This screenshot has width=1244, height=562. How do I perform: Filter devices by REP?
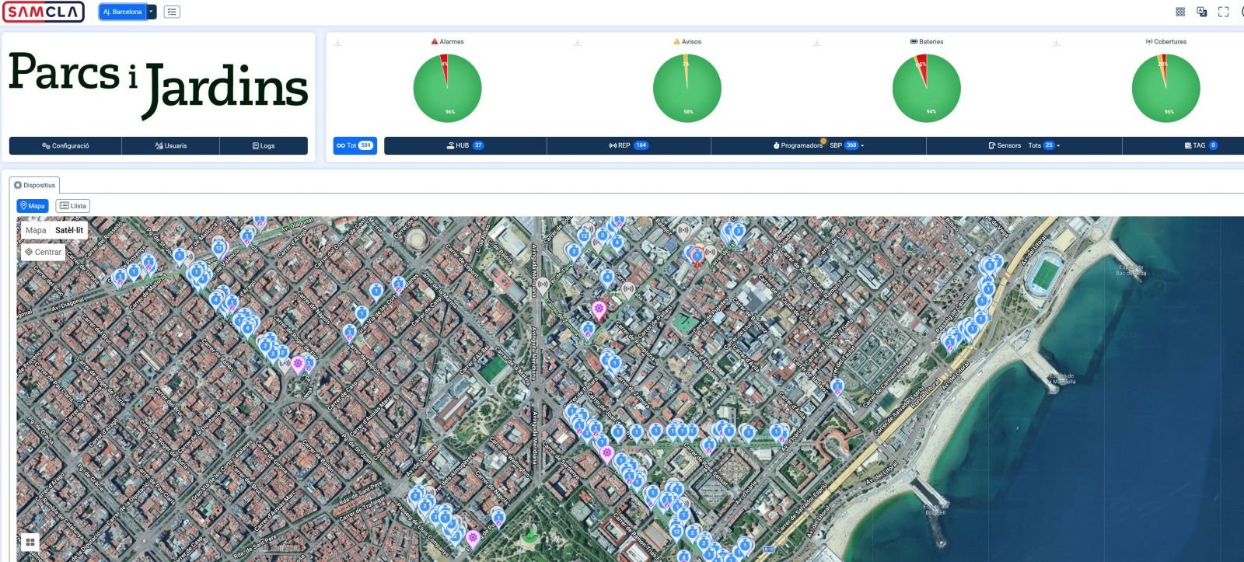coord(628,145)
